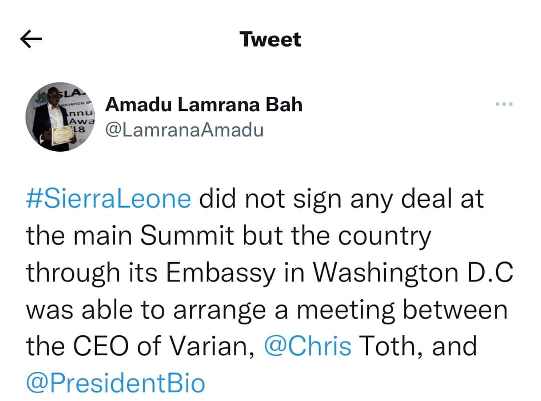
Task: Click the Tweet header title
Action: click(270, 39)
